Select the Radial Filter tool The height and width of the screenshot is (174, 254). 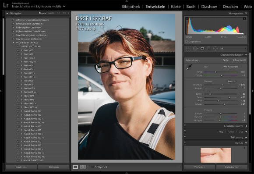215,49
